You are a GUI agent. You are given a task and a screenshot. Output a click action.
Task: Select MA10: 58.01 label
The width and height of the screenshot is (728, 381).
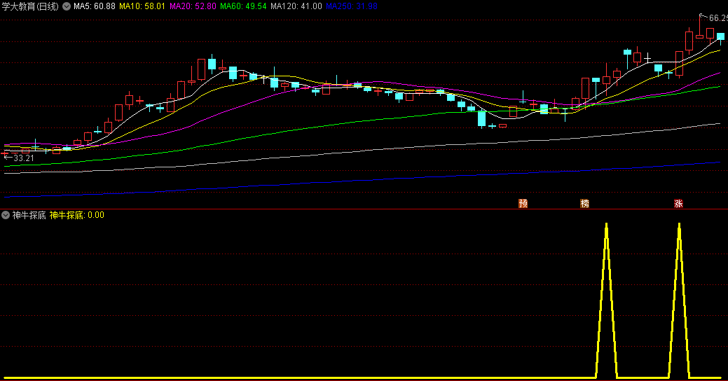pos(142,6)
